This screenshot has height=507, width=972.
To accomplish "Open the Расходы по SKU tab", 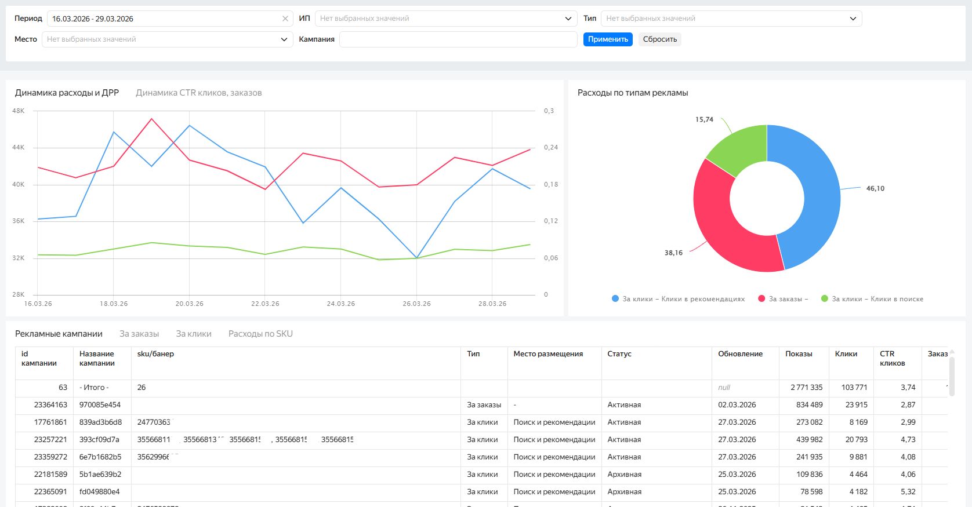I will tap(260, 334).
